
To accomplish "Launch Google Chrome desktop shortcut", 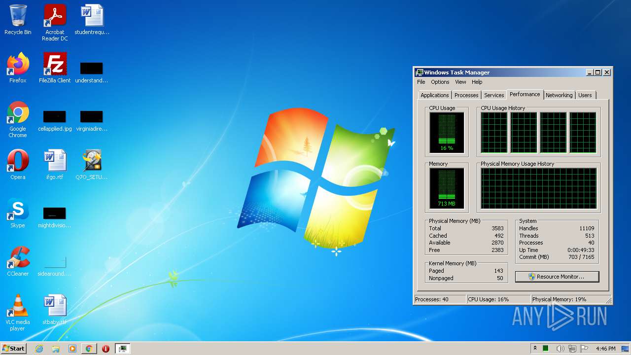I will [18, 120].
